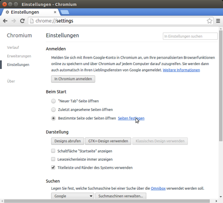Click the 'Darstellung' section heading
This screenshot has width=223, height=203.
[57, 132]
